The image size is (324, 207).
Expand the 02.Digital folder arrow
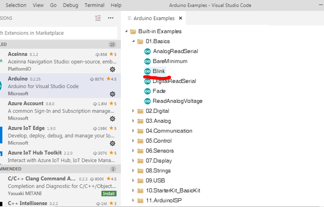133,111
